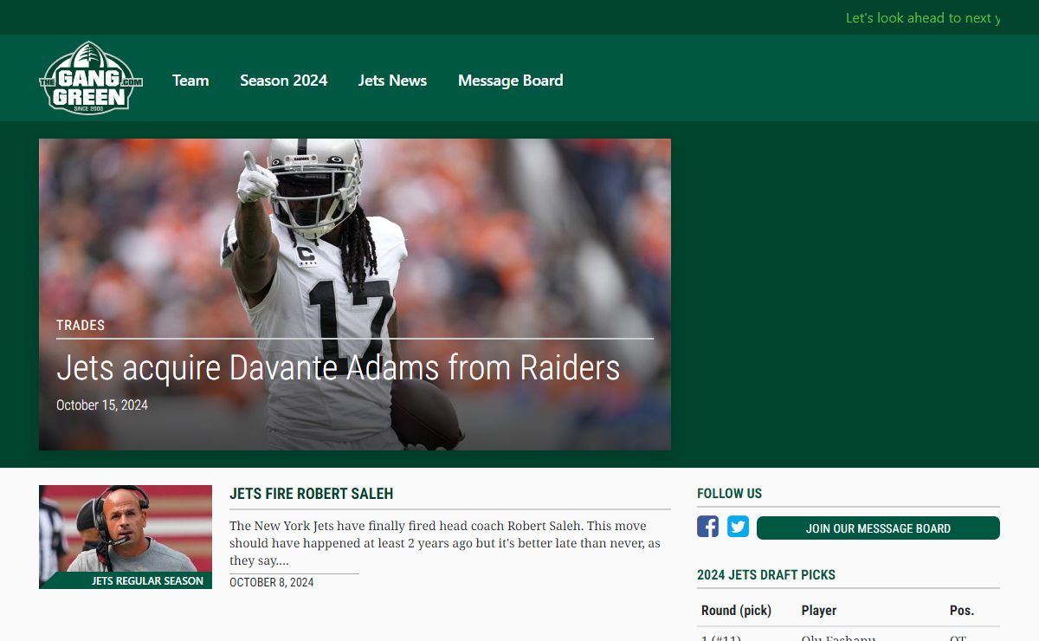The width and height of the screenshot is (1039, 641).
Task: Go to Jets News
Action: [393, 81]
